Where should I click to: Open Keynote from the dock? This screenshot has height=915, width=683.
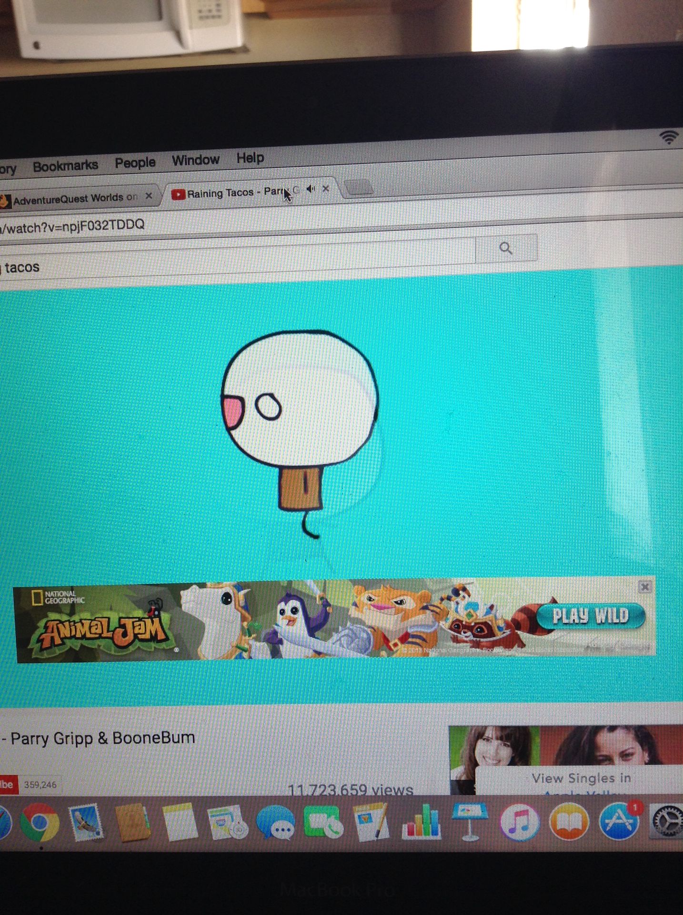click(470, 821)
